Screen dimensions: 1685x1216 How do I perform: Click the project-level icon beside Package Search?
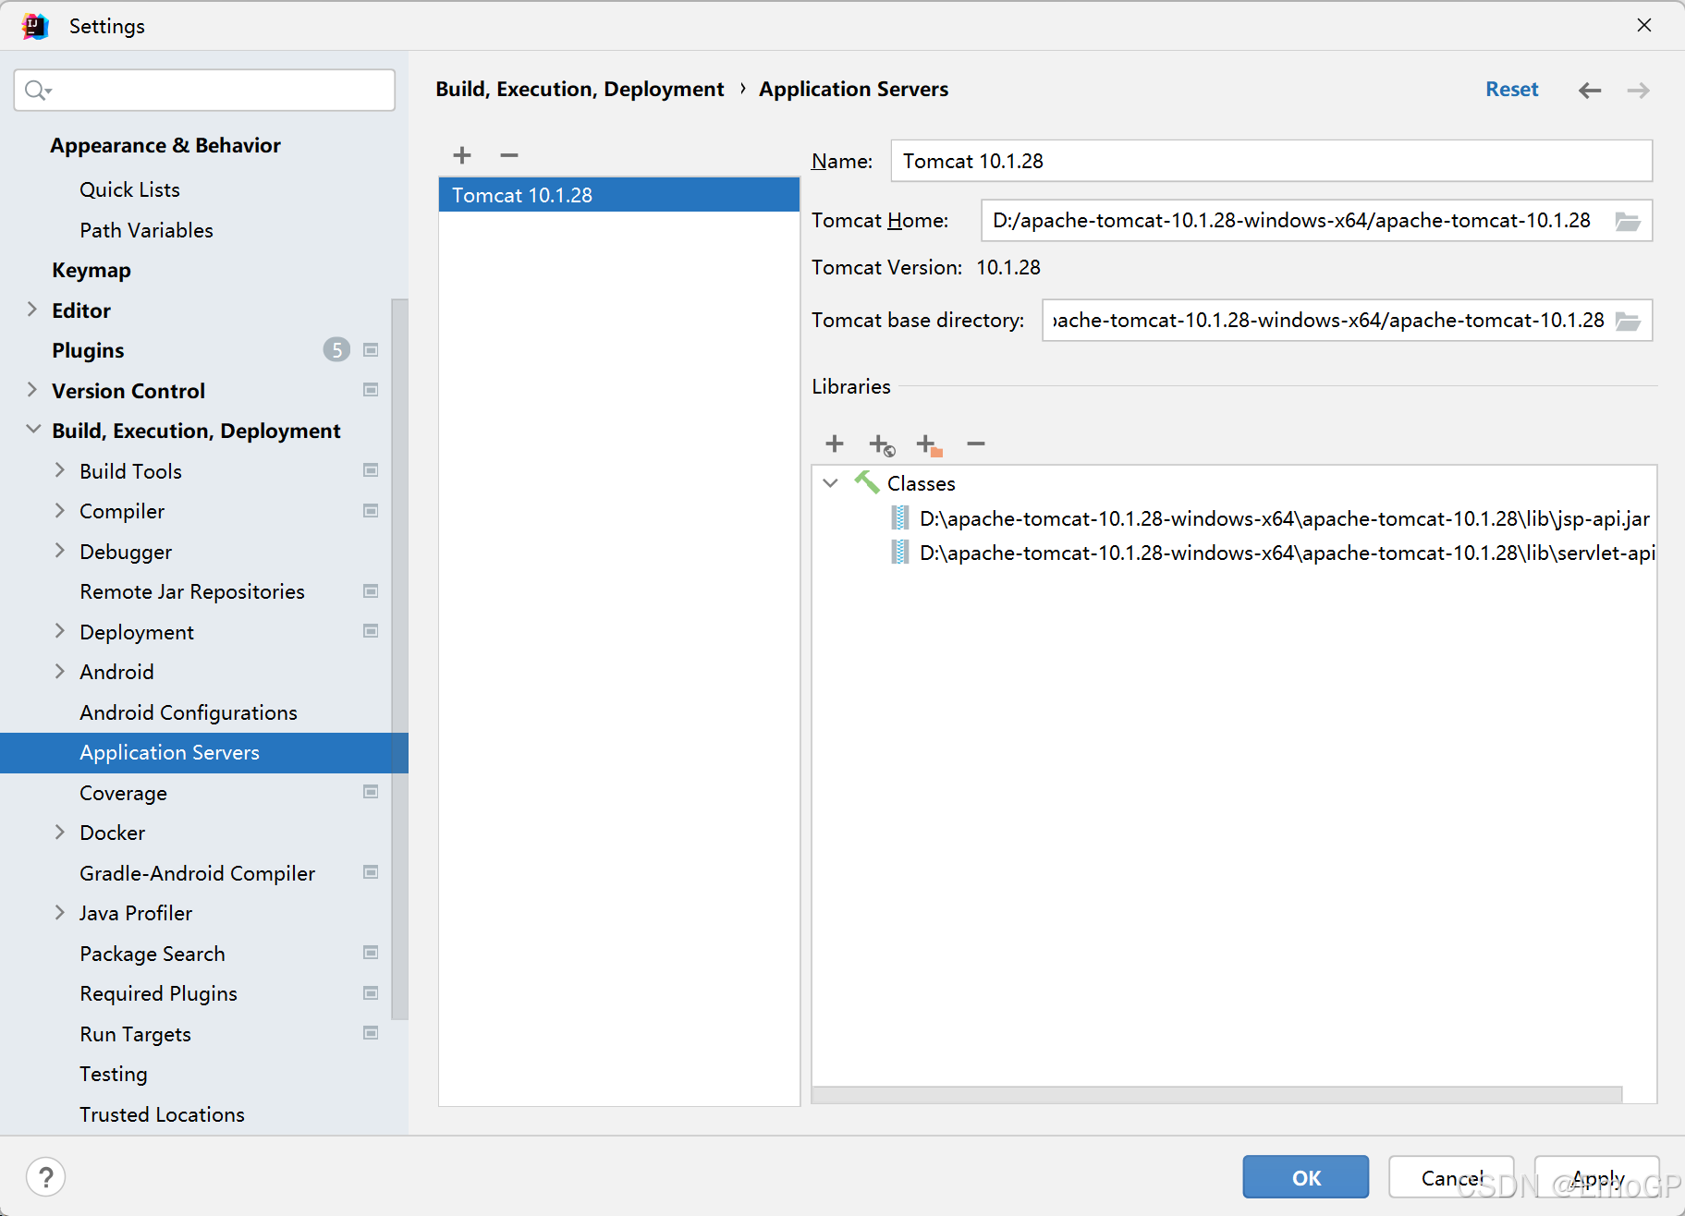coord(371,953)
